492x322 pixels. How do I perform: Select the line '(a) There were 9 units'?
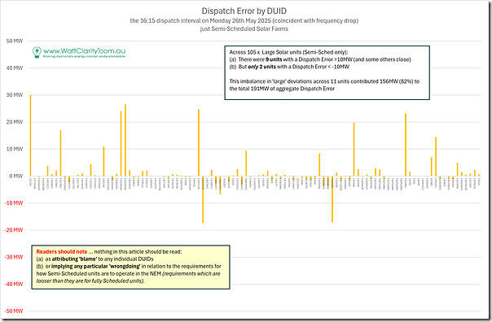pos(320,59)
